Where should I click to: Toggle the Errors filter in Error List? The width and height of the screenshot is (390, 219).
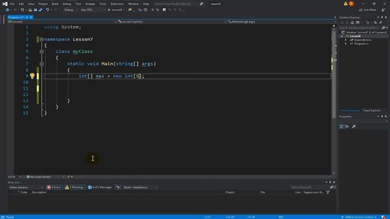(54, 187)
